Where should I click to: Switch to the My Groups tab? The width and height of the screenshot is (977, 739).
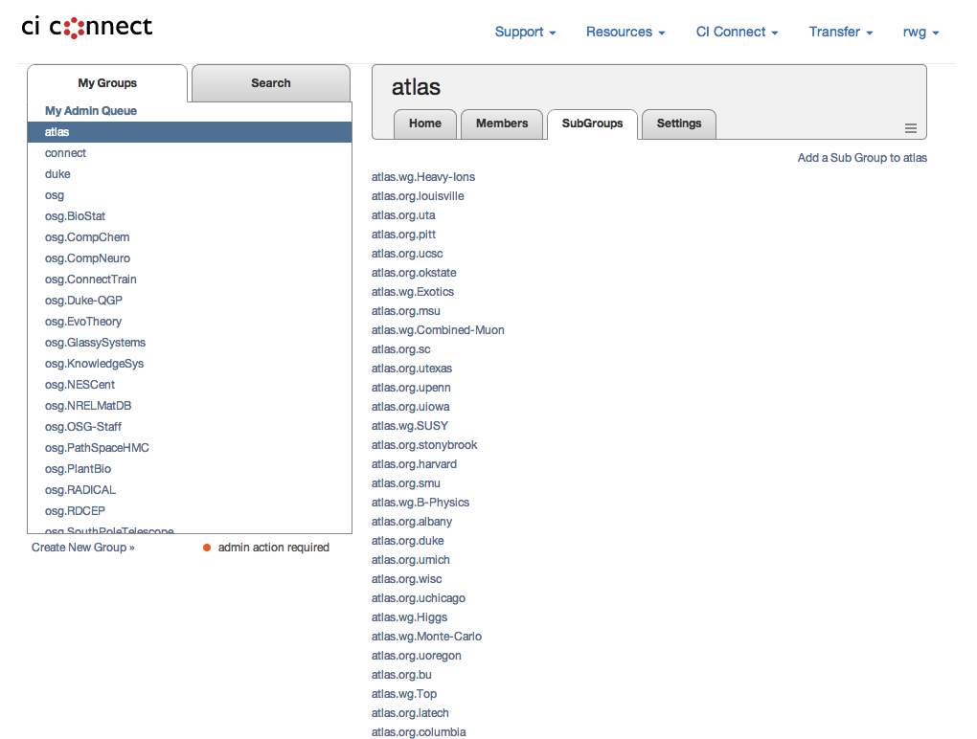coord(107,83)
